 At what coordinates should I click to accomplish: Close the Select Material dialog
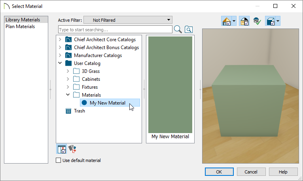[294, 6]
